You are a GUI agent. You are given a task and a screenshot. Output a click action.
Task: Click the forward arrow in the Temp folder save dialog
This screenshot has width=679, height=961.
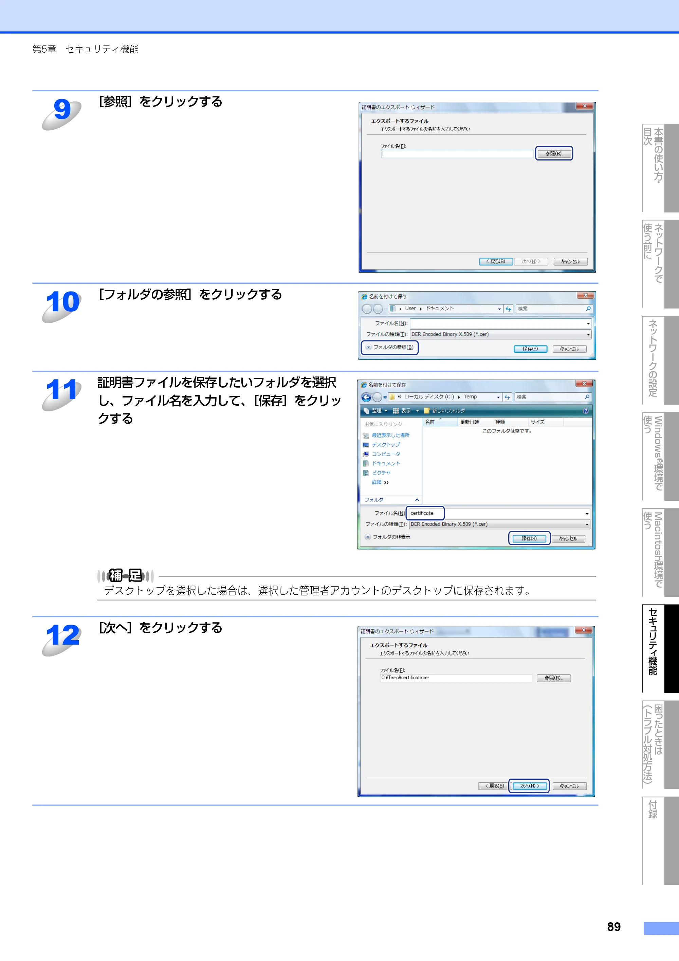pyautogui.click(x=377, y=397)
